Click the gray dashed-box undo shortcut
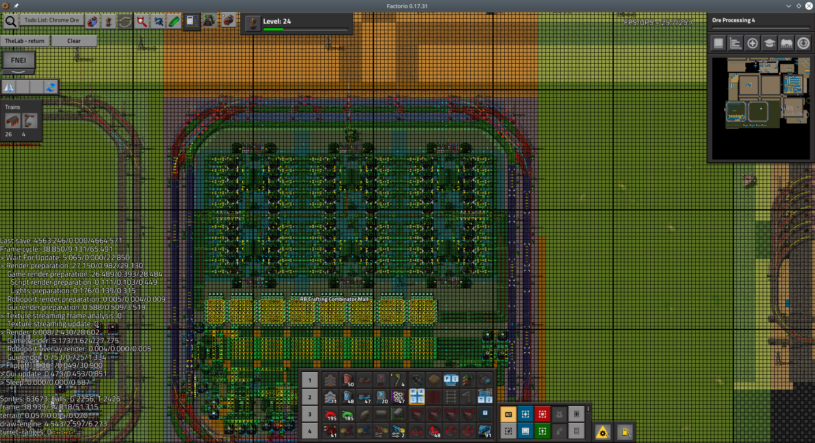The width and height of the screenshot is (815, 443). pyautogui.click(x=509, y=431)
